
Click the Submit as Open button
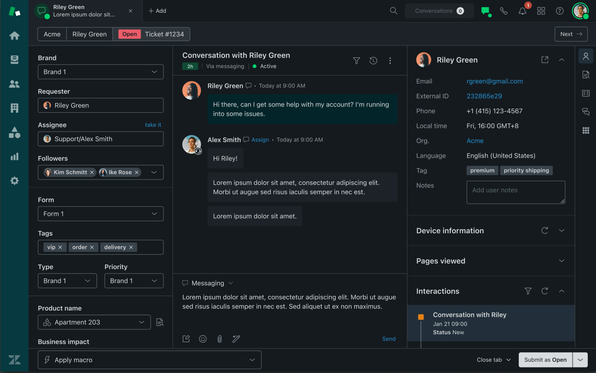545,360
